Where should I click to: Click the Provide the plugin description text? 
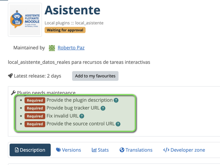tap(80, 100)
